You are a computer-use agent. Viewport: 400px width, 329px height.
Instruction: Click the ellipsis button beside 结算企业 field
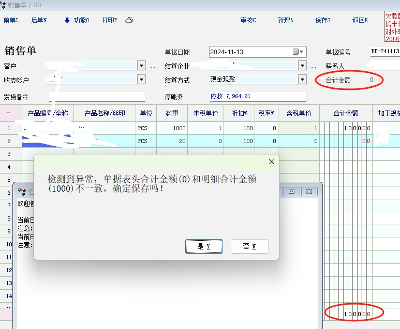pyautogui.click(x=314, y=66)
